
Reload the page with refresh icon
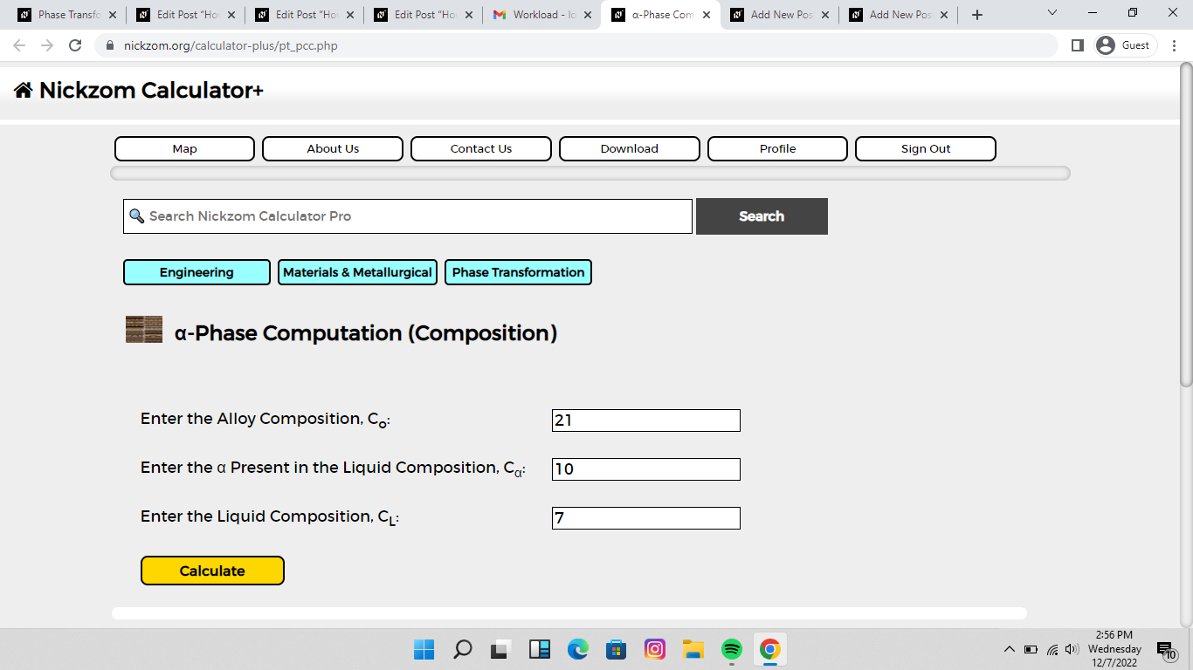(75, 45)
